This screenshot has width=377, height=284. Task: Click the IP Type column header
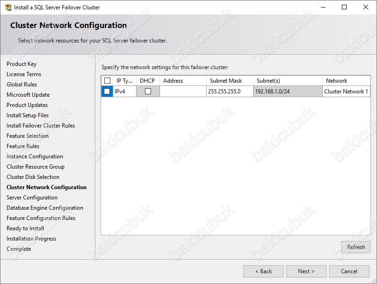(124, 81)
